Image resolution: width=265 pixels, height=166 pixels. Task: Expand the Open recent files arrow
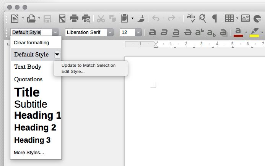(x=39, y=18)
